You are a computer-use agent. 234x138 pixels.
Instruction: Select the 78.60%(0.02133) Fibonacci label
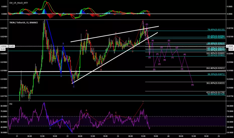point(216,30)
